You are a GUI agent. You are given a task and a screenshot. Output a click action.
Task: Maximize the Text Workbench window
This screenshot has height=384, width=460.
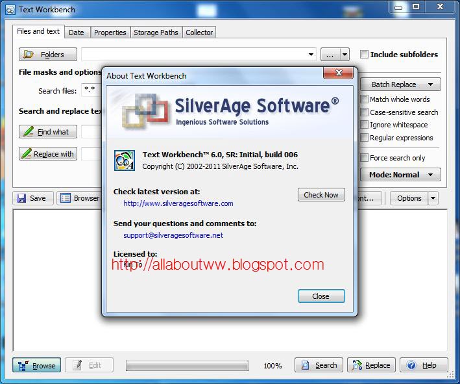click(x=416, y=6)
